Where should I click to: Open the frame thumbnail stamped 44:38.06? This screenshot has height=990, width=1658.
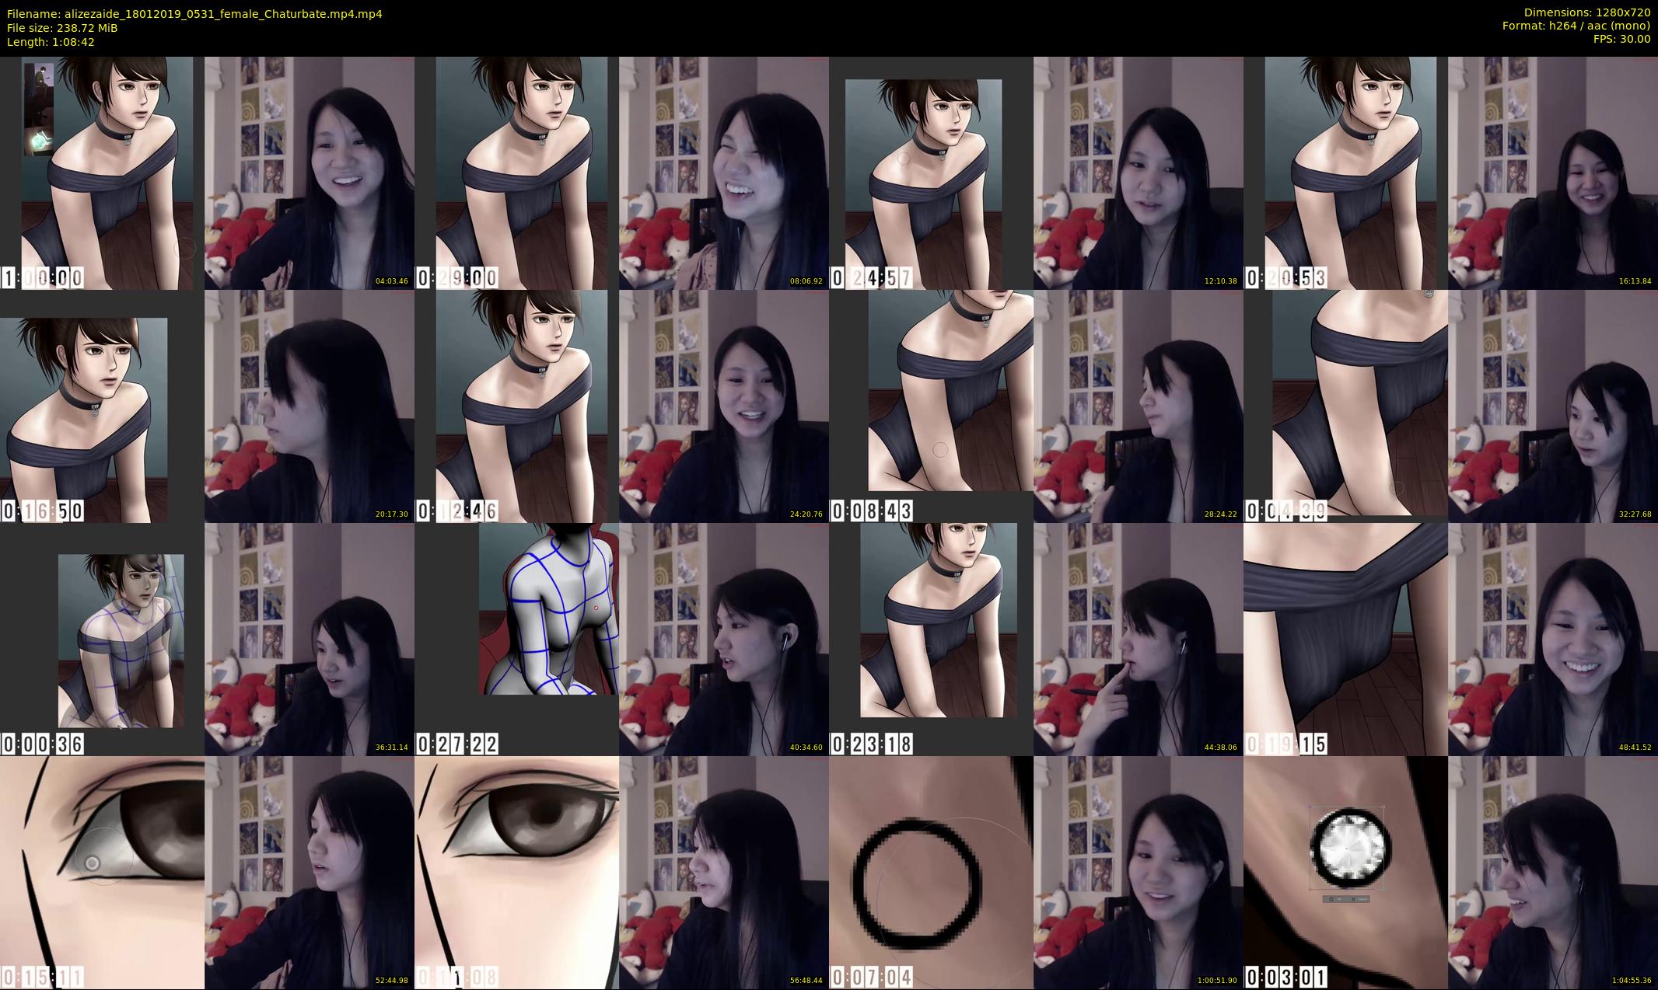click(x=1036, y=639)
